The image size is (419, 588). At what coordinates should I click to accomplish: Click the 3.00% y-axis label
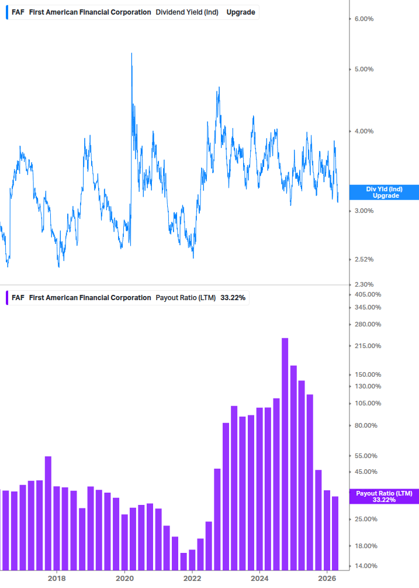point(364,211)
